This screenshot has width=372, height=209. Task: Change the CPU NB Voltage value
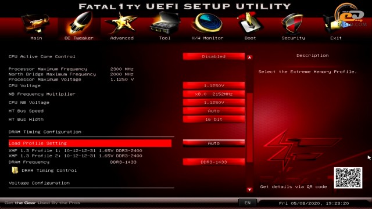click(213, 102)
